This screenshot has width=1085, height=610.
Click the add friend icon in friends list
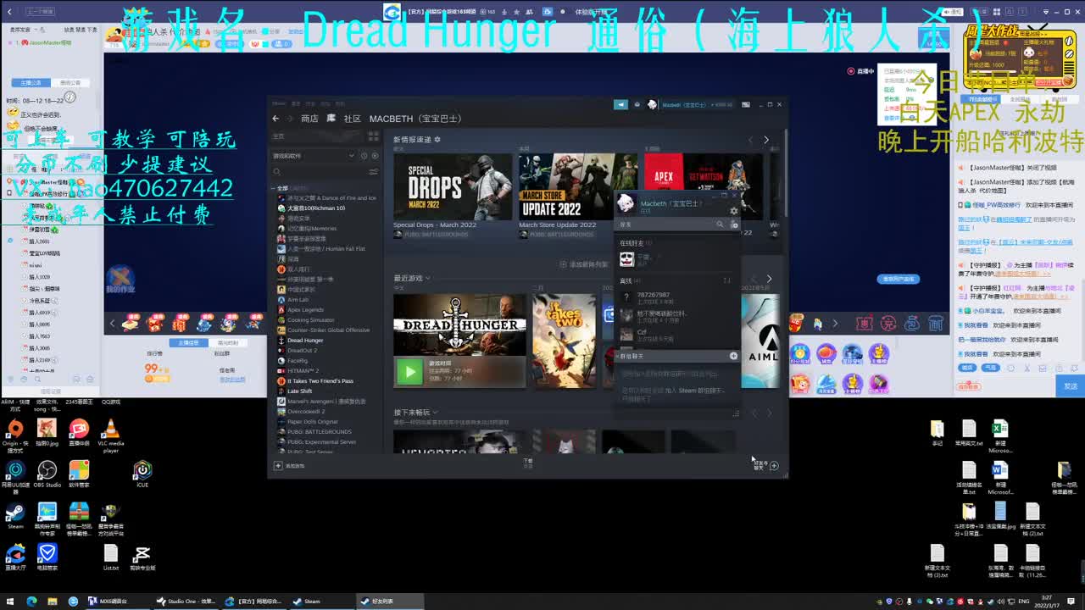point(734,225)
